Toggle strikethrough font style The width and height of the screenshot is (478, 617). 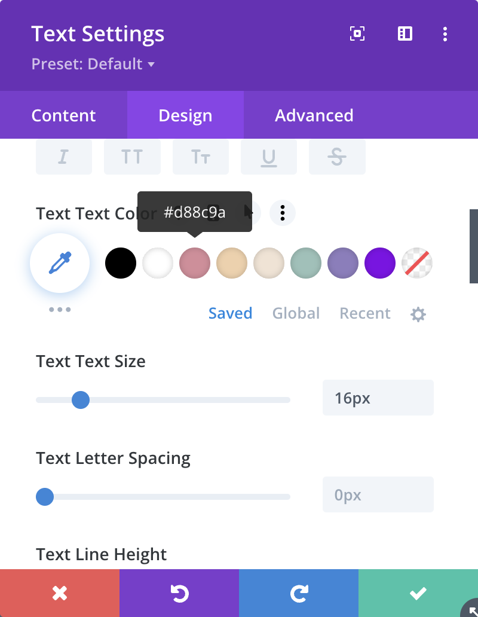tap(337, 157)
